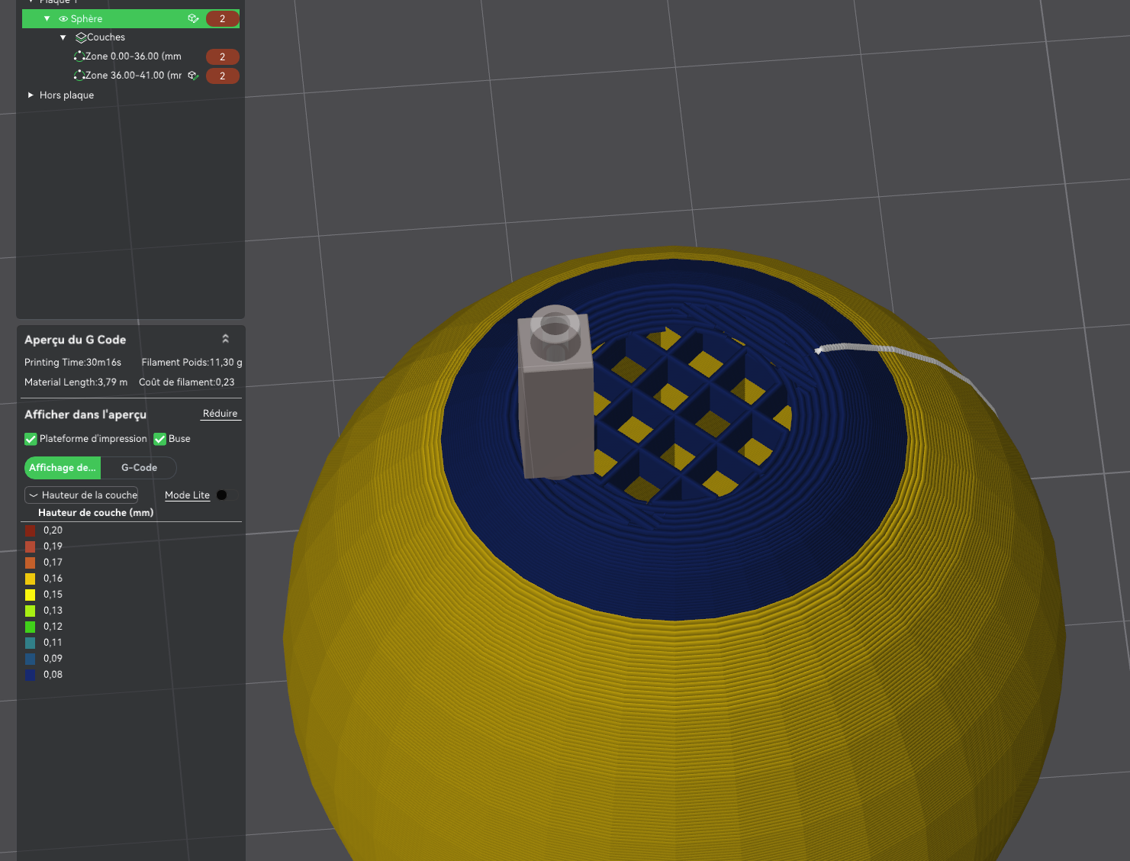Click the 0,13 legend value
The width and height of the screenshot is (1130, 861).
point(53,611)
